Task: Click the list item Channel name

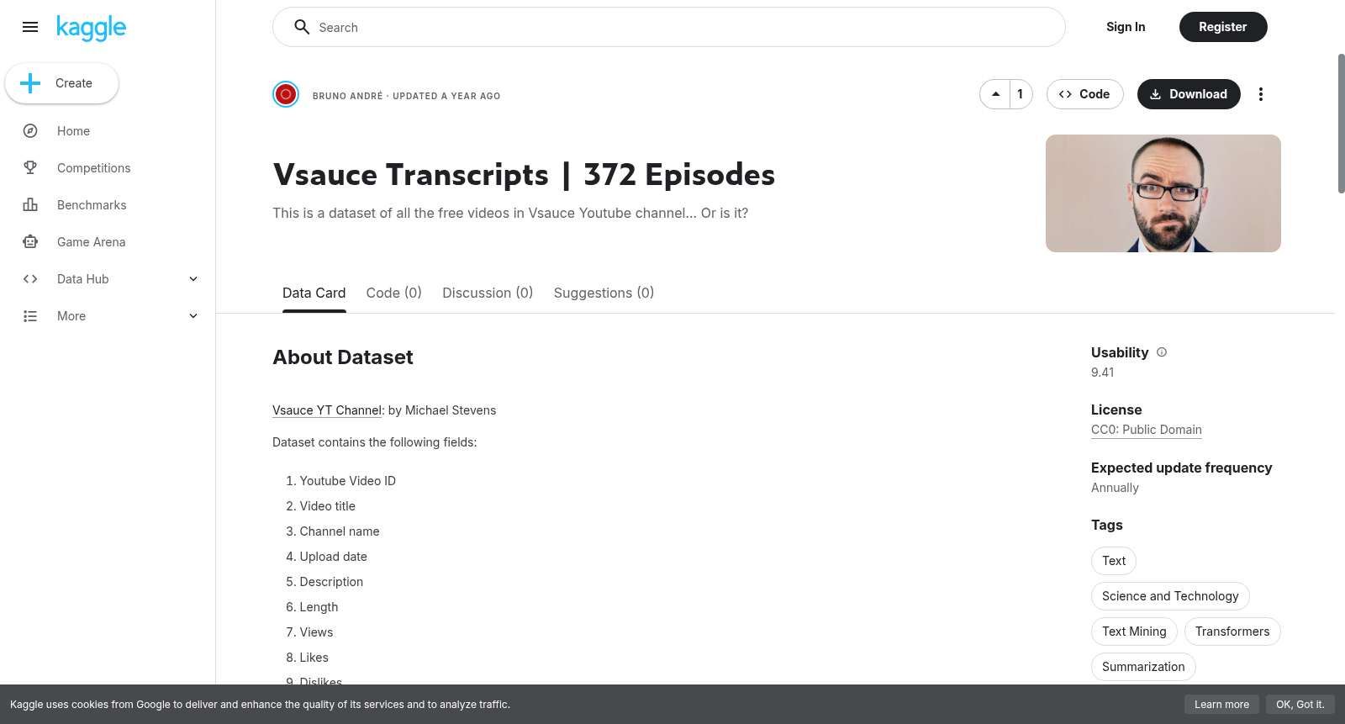Action: 340,531
